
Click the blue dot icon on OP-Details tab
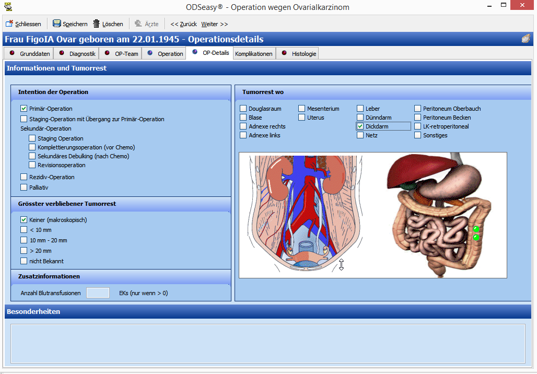[195, 52]
